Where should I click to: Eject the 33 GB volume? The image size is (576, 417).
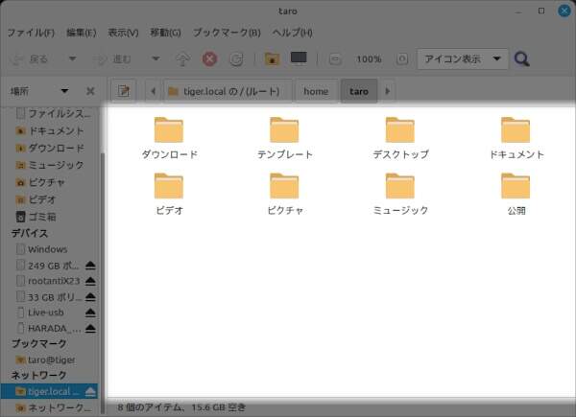click(90, 297)
